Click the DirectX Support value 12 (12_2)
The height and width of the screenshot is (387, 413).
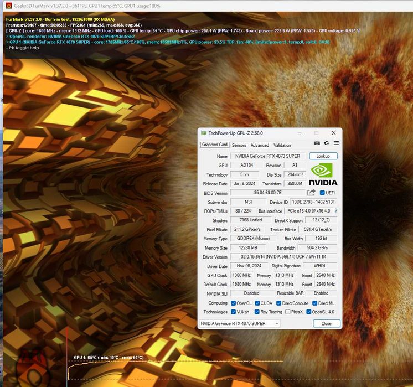321,220
